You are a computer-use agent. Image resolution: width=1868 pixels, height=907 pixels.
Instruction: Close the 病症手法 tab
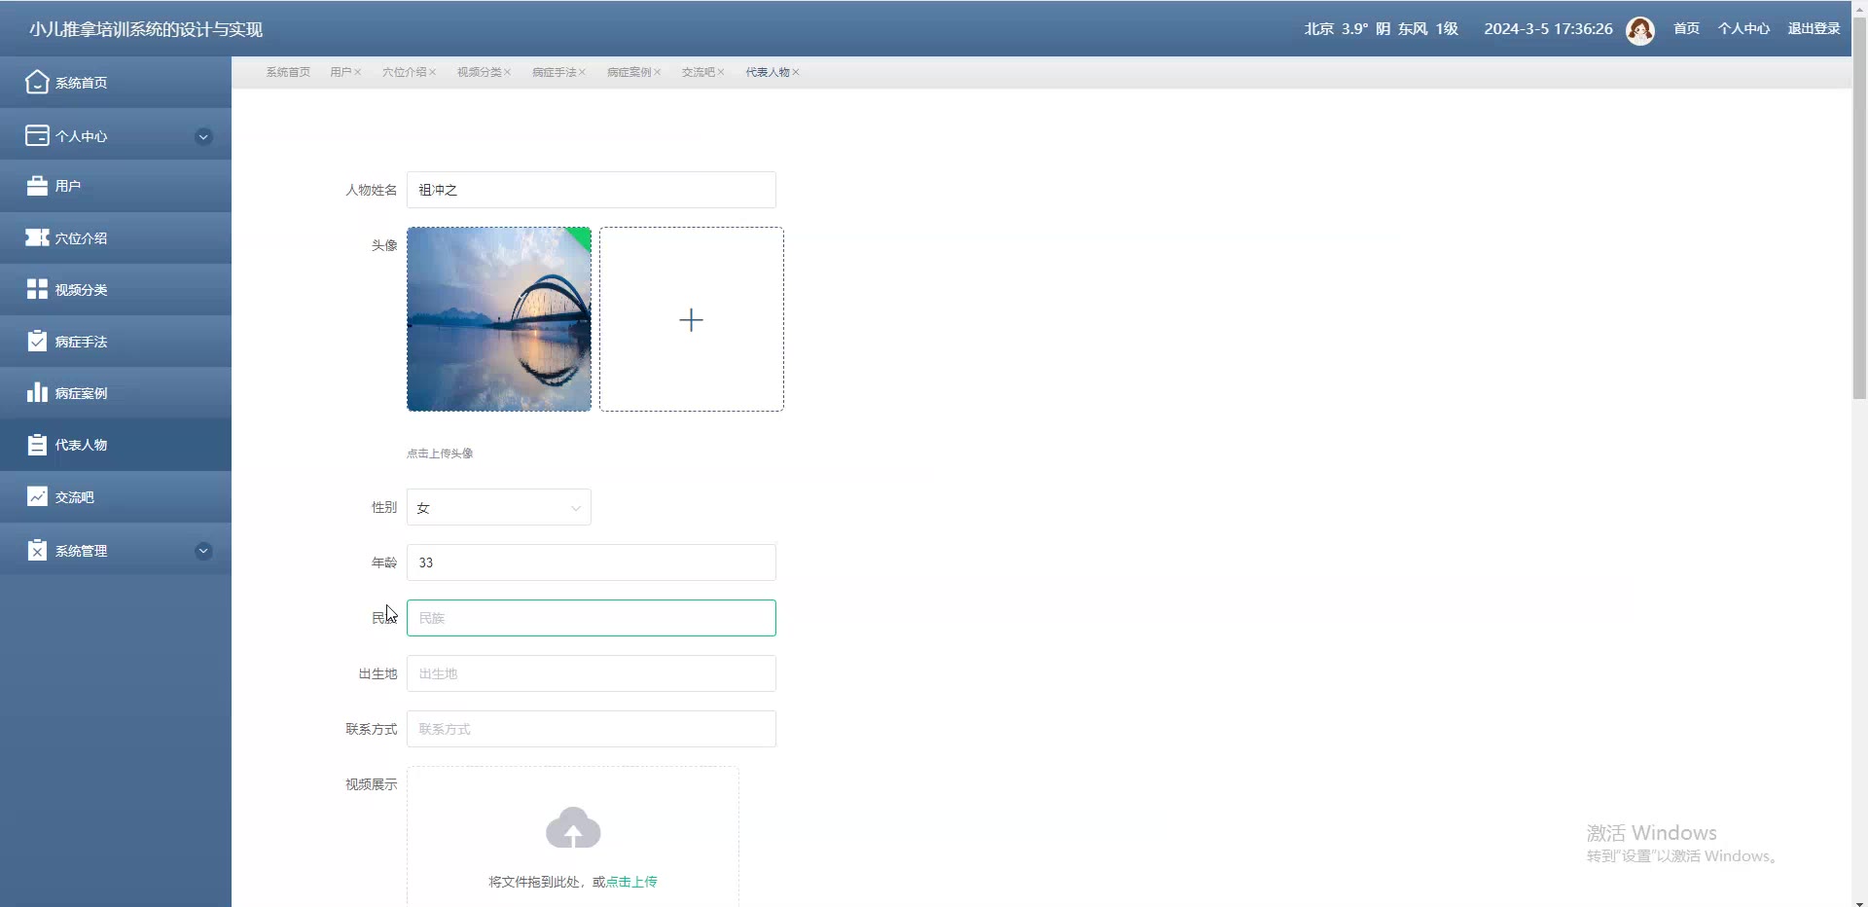tap(583, 72)
